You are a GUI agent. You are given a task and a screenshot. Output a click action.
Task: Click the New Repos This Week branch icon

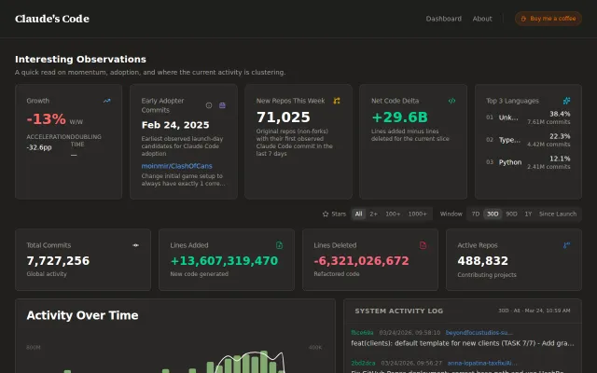(x=337, y=101)
